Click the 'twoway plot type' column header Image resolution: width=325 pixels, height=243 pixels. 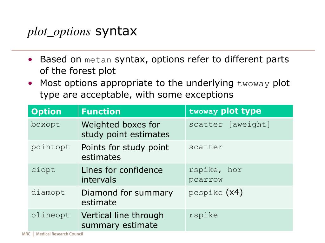239,111
